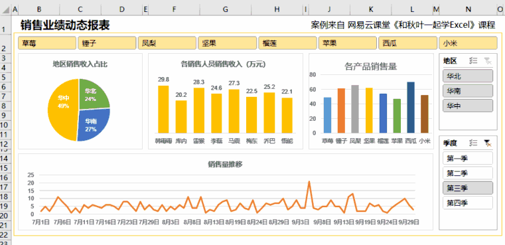Click the bar labeled 27.3
The height and width of the screenshot is (245, 505).
(x=234, y=111)
